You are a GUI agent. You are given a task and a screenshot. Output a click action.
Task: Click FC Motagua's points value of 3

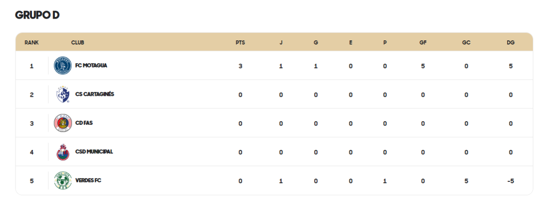(240, 66)
